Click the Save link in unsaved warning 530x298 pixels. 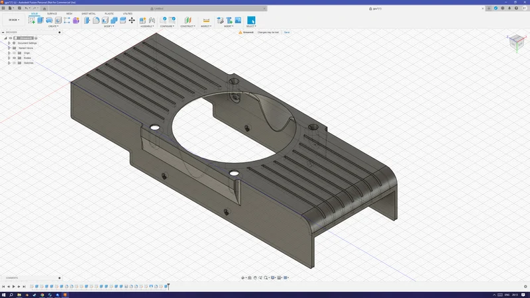[x=287, y=32]
